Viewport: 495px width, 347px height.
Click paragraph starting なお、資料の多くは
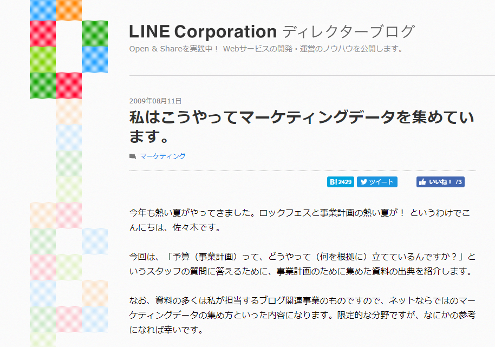tap(302, 315)
